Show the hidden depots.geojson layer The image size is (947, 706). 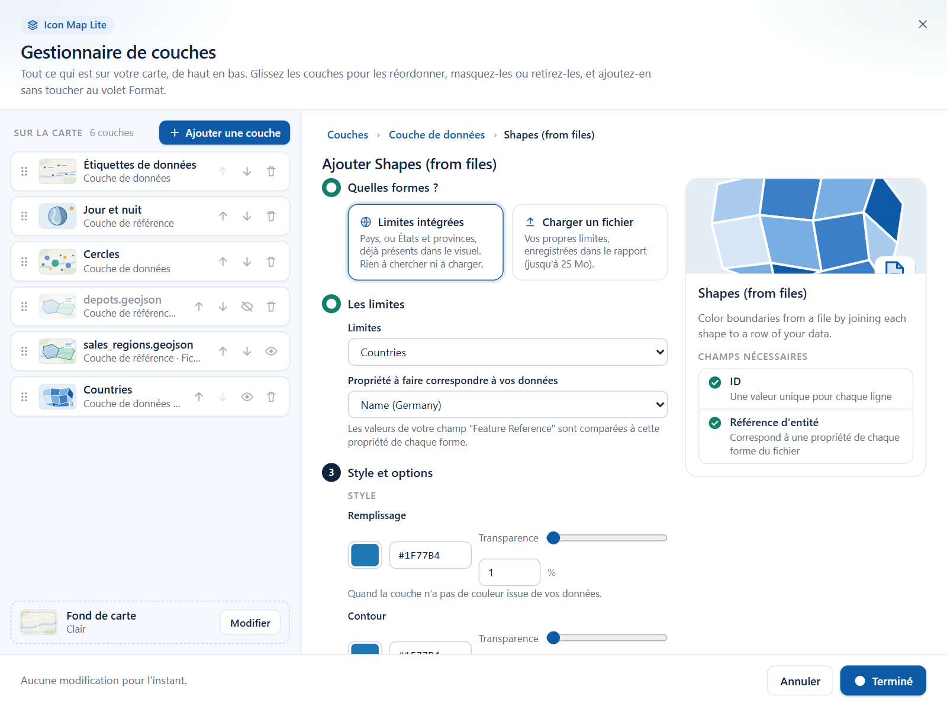point(247,307)
